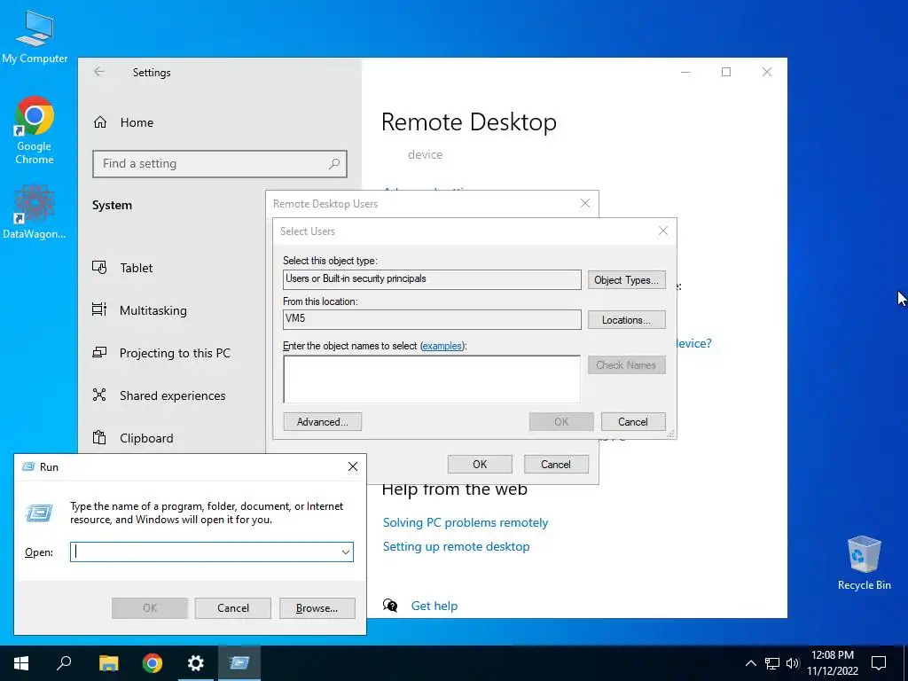
Task: Open taskbar Search magnifier
Action: 64,663
